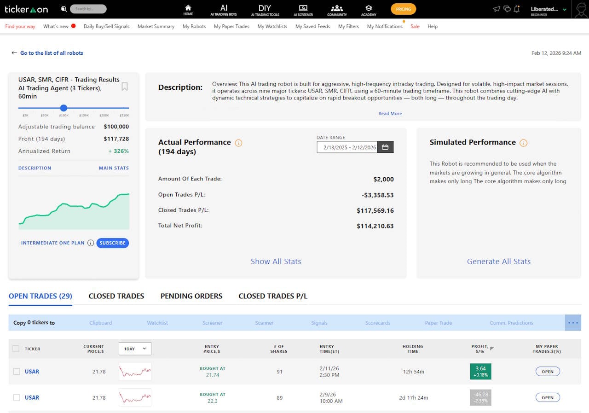Click the trading balance slider handle
Image resolution: width=589 pixels, height=413 pixels.
64,108
